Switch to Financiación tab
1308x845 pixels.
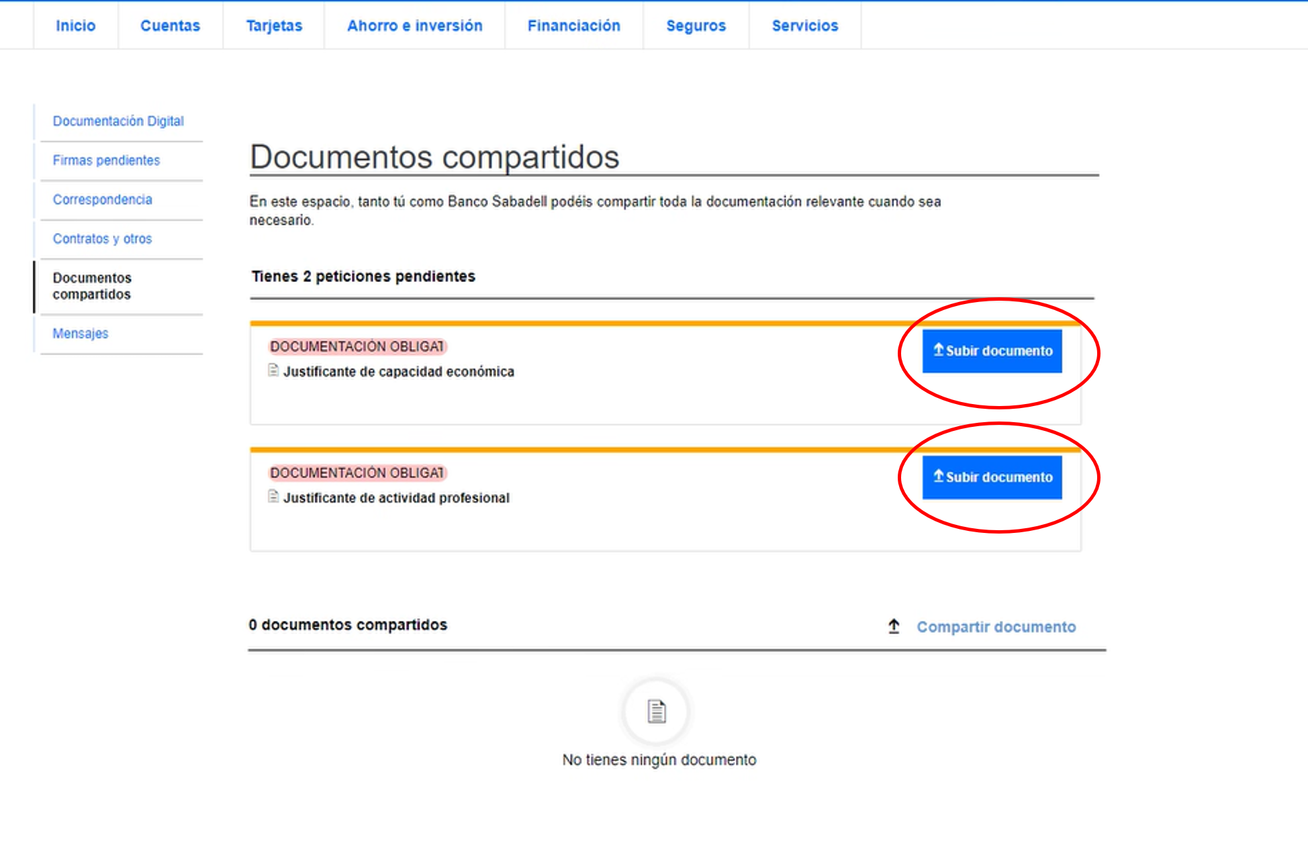pos(573,26)
